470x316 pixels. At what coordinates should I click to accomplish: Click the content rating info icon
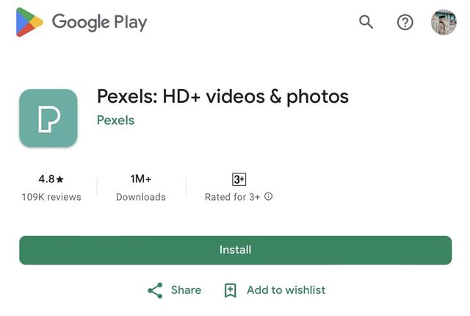click(268, 196)
